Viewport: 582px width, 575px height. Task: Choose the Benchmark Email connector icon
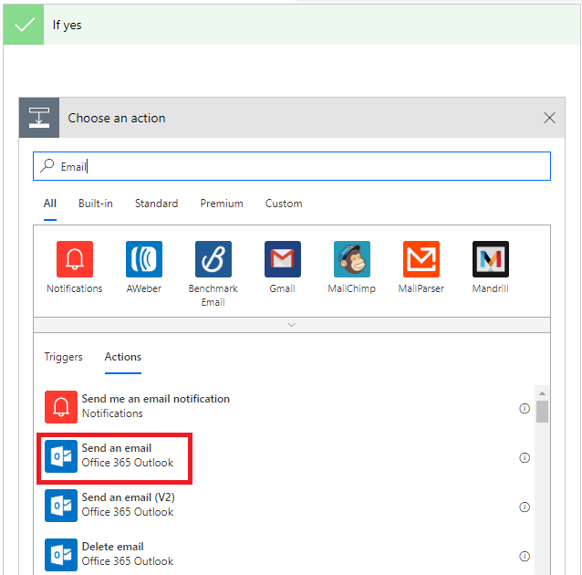[x=213, y=259]
